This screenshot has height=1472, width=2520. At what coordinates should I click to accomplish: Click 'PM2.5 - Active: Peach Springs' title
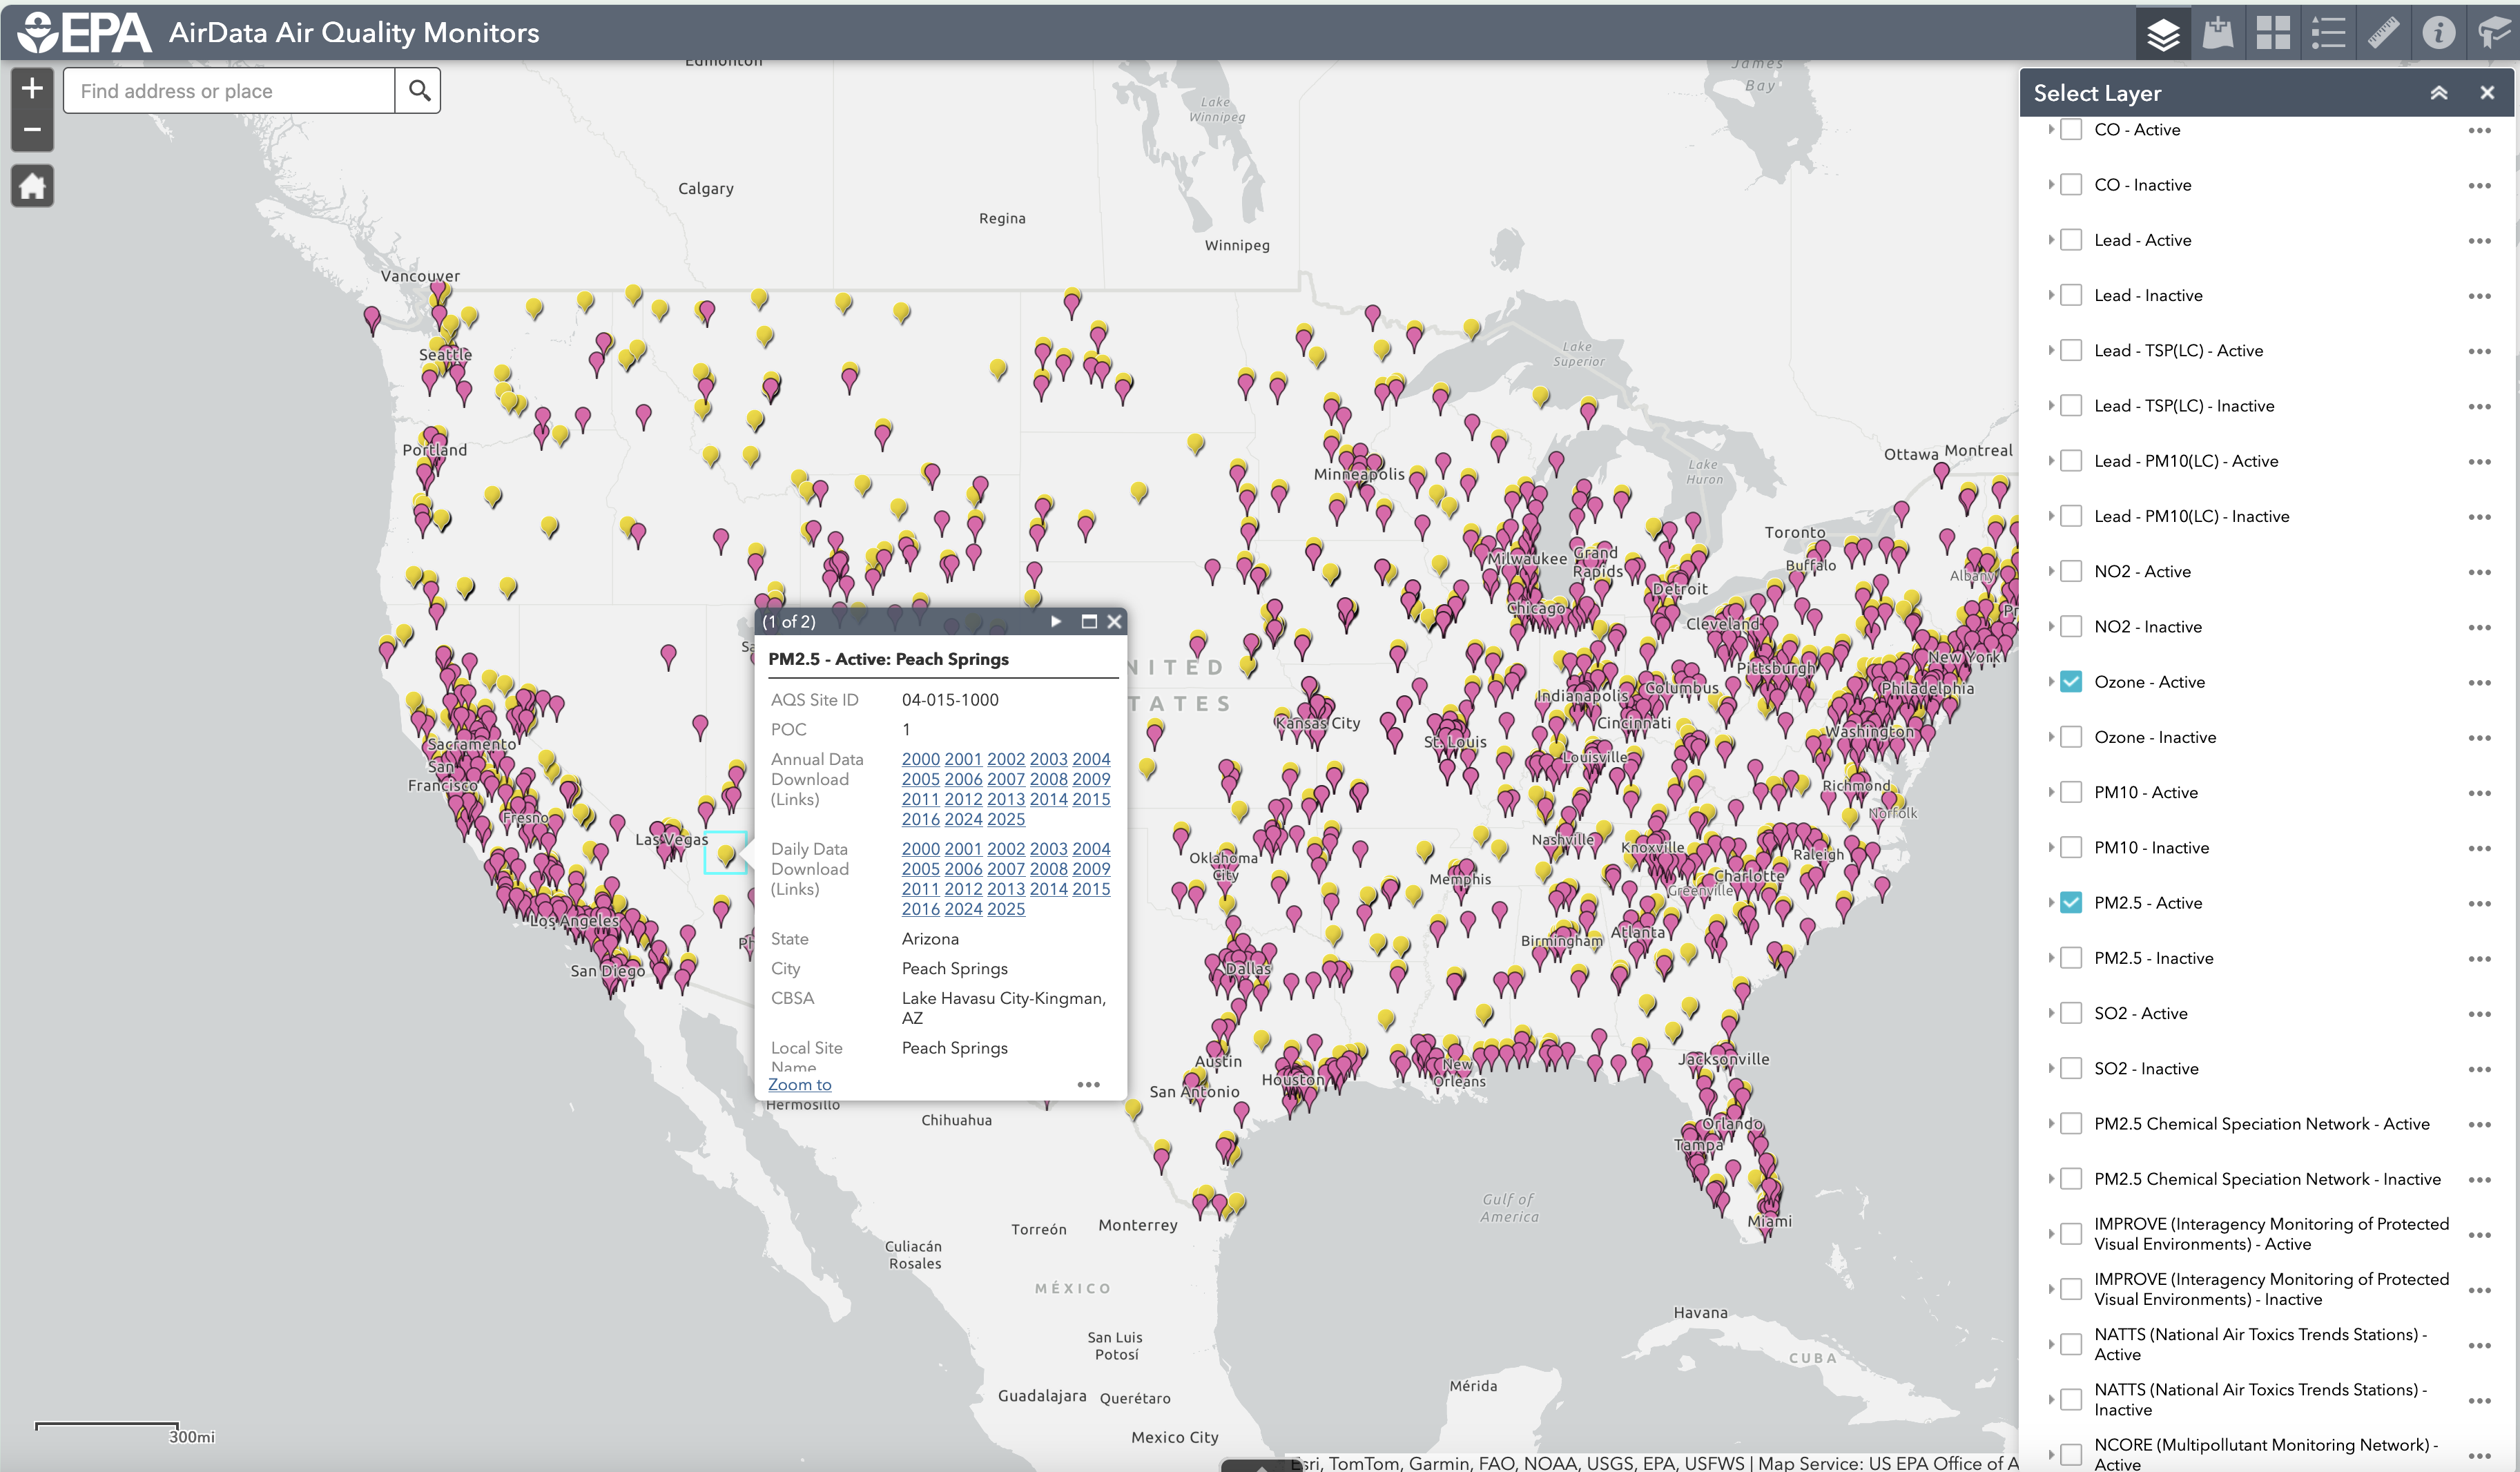pos(888,659)
